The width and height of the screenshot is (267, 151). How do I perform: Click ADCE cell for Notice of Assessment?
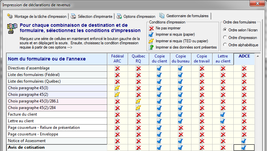click(244, 141)
